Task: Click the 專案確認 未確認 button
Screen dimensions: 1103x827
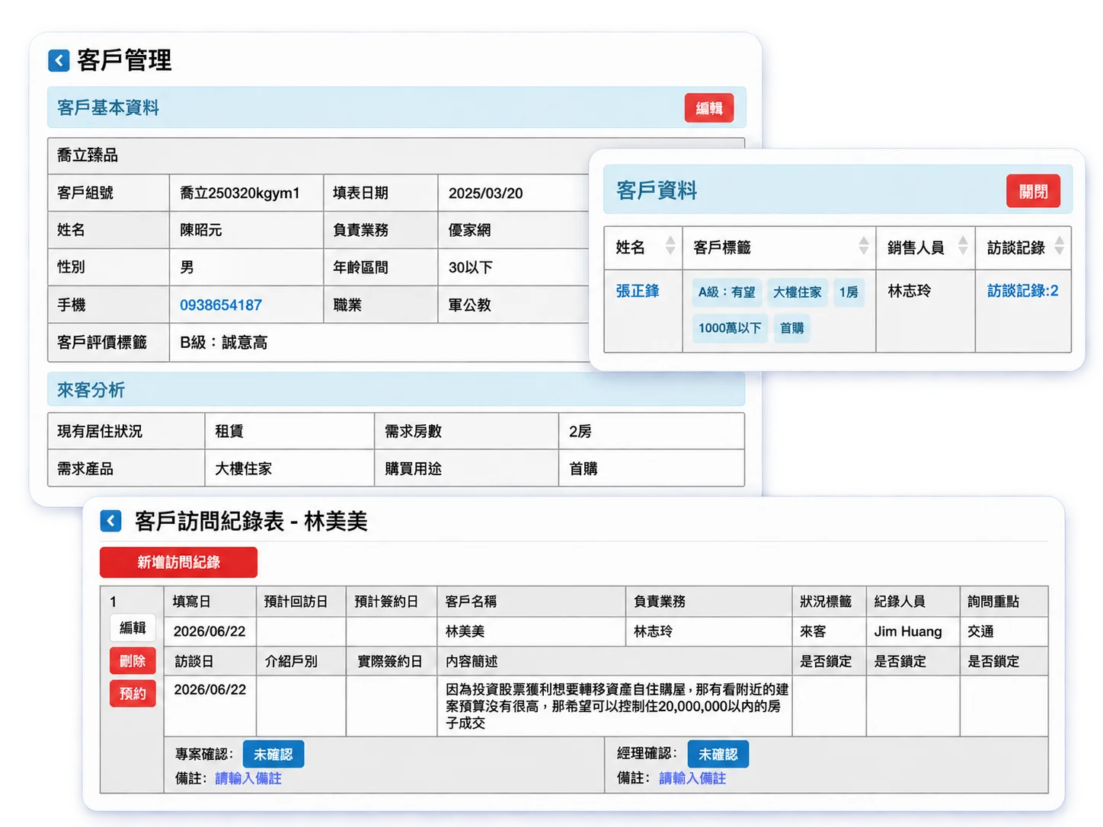Action: [x=273, y=754]
